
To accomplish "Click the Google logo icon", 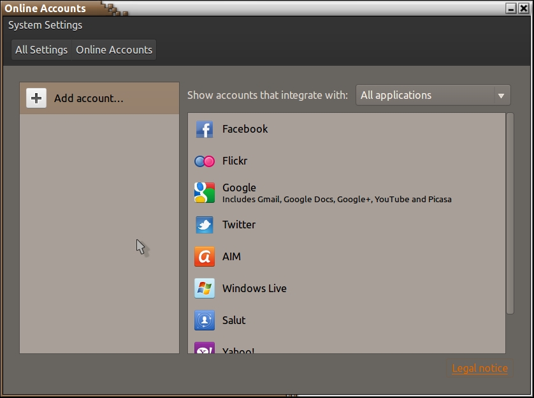I will pos(205,193).
